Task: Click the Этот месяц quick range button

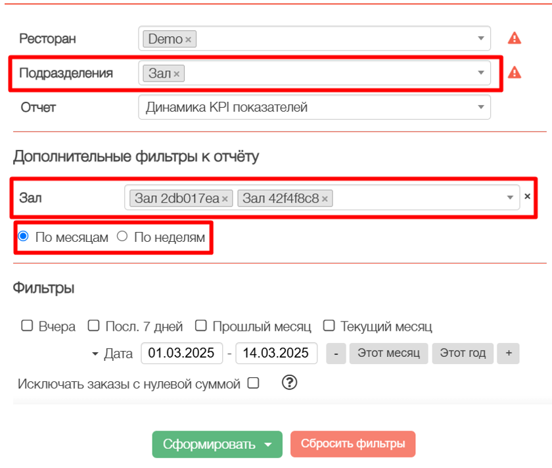Action: coord(388,353)
